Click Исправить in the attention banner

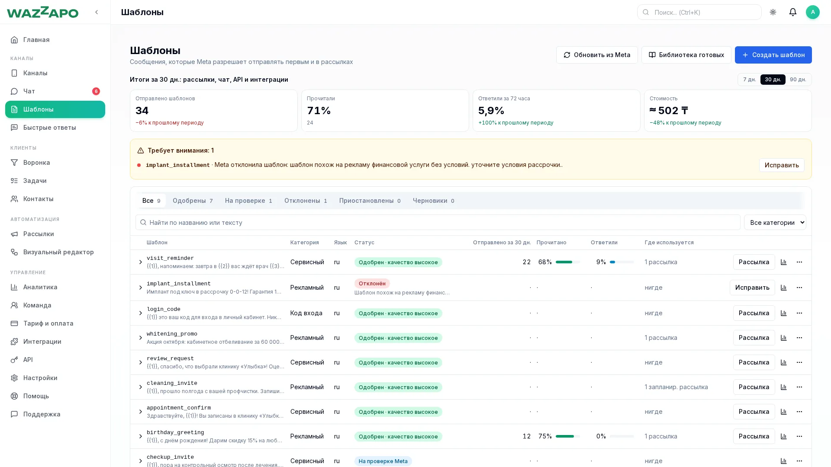coord(781,165)
